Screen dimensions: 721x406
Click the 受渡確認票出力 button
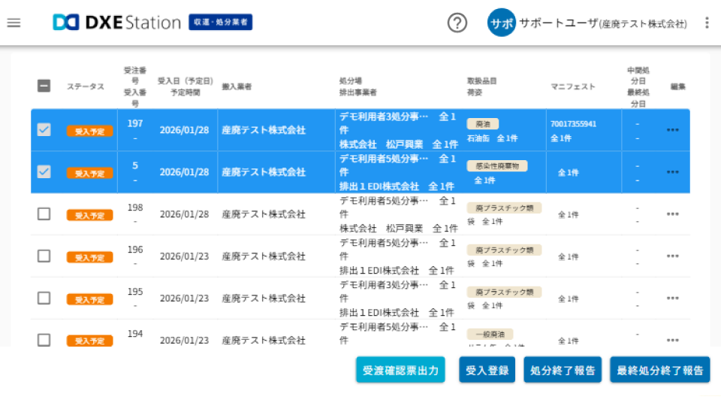(x=400, y=370)
